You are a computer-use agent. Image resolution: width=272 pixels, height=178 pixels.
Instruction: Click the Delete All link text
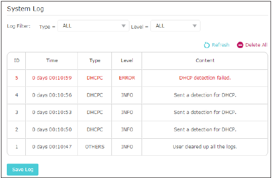coord(256,45)
